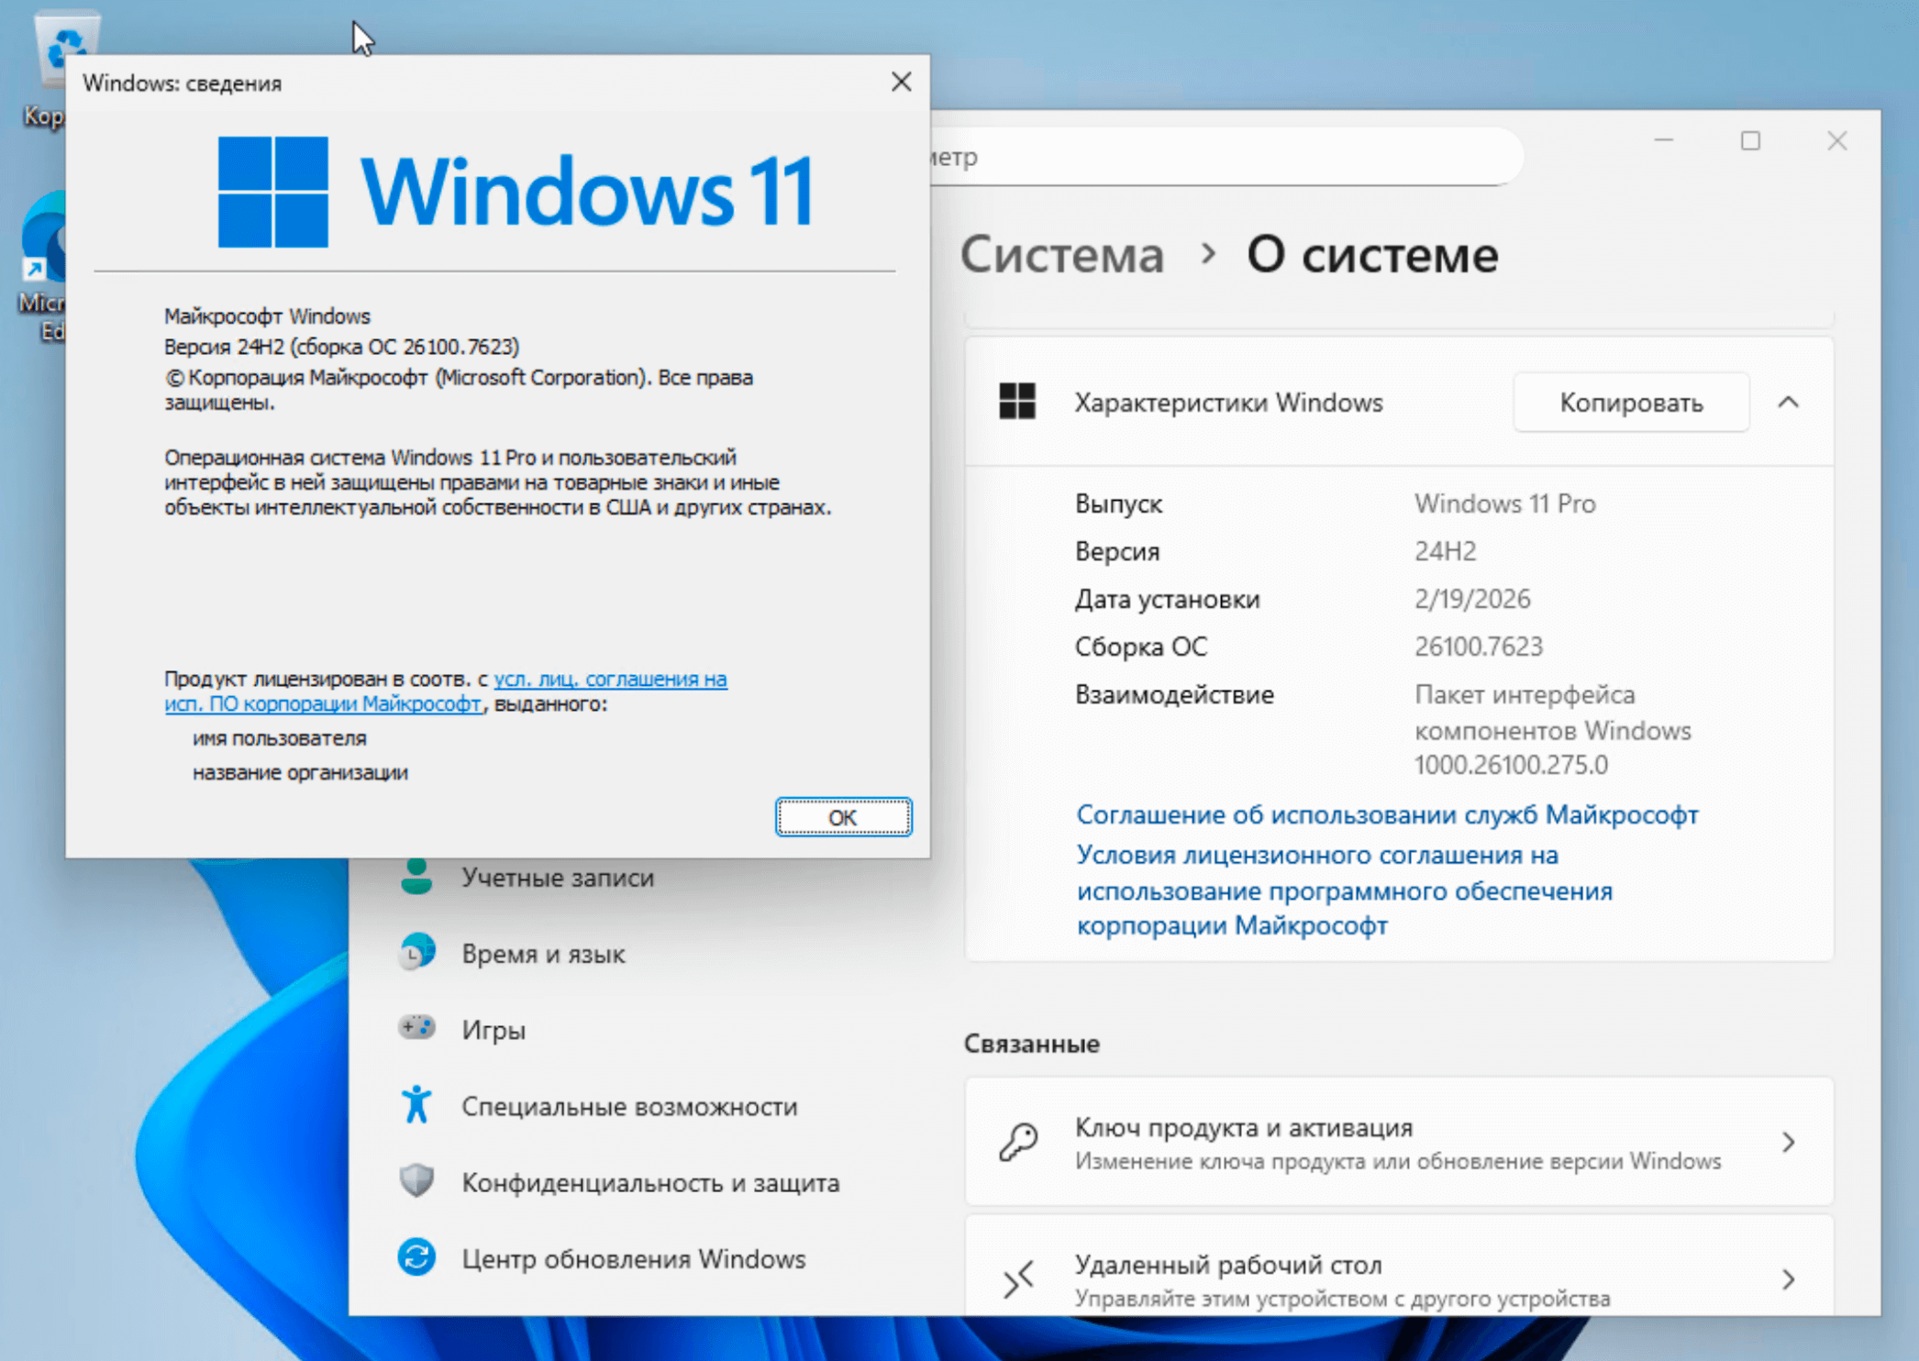Click the Система breadcrumb link
The width and height of the screenshot is (1919, 1361).
tap(1062, 255)
